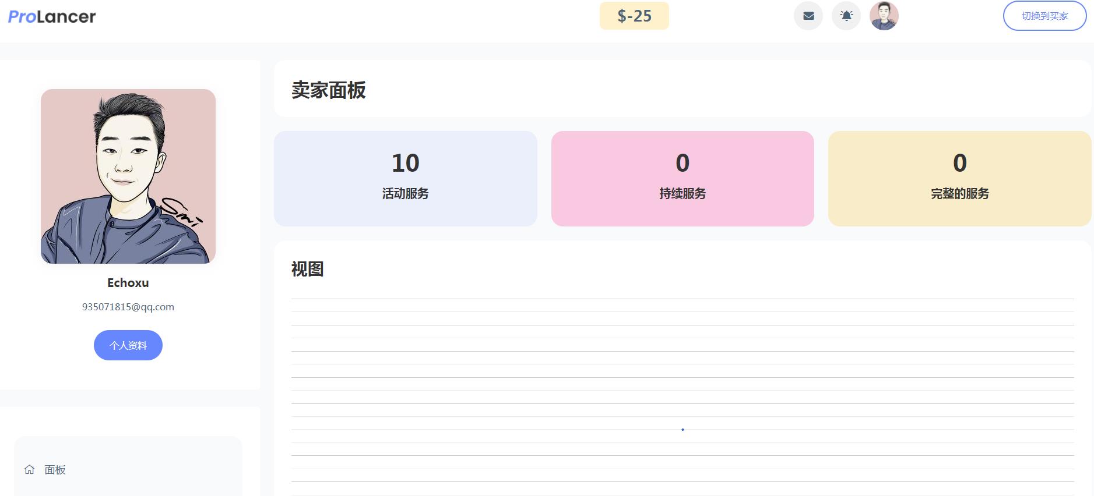Click the small user avatar in header
This screenshot has width=1094, height=496.
(884, 16)
